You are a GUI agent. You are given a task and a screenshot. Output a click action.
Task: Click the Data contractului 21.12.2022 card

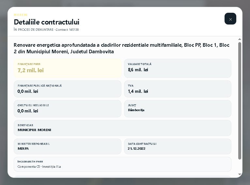coord(178,146)
